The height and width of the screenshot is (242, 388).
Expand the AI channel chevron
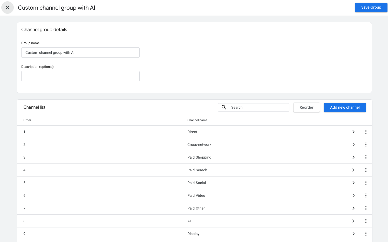pyautogui.click(x=353, y=221)
